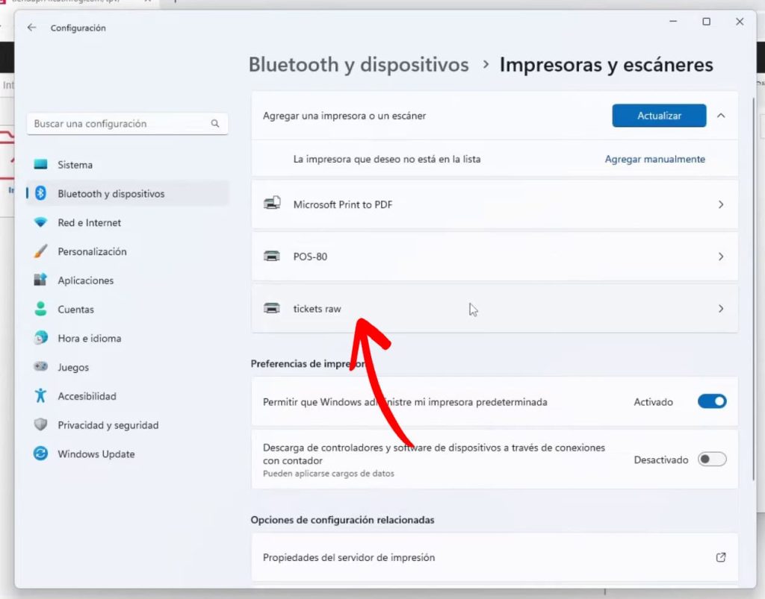Open Personalización settings
Image resolution: width=765 pixels, height=599 pixels.
click(x=92, y=251)
